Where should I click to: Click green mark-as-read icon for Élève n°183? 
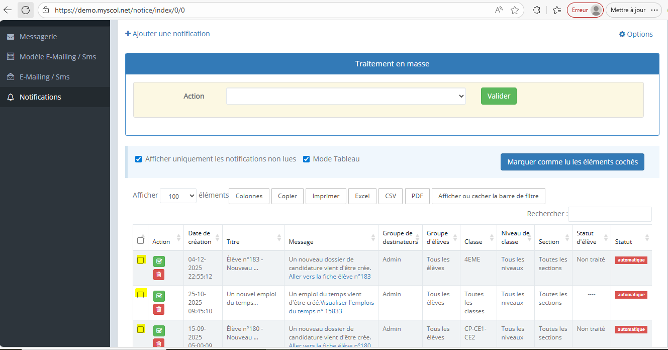coord(159,261)
